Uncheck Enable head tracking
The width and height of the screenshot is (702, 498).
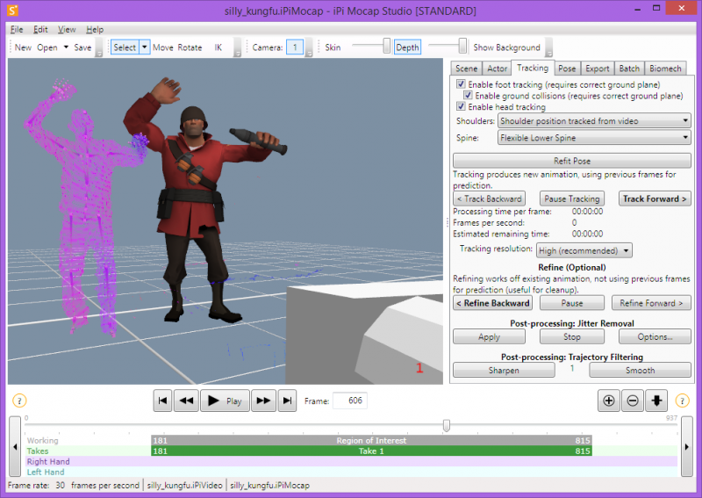[x=461, y=106]
